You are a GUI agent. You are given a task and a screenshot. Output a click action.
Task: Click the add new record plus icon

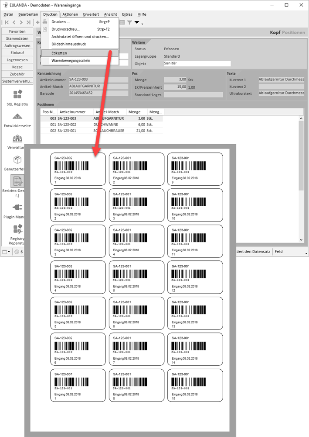coord(37,22)
